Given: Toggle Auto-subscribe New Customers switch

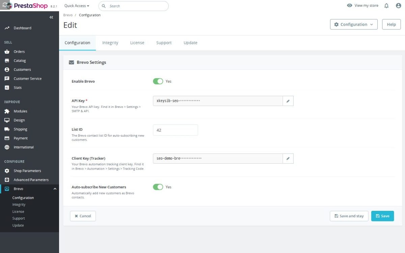Looking at the screenshot, I should pyautogui.click(x=158, y=187).
